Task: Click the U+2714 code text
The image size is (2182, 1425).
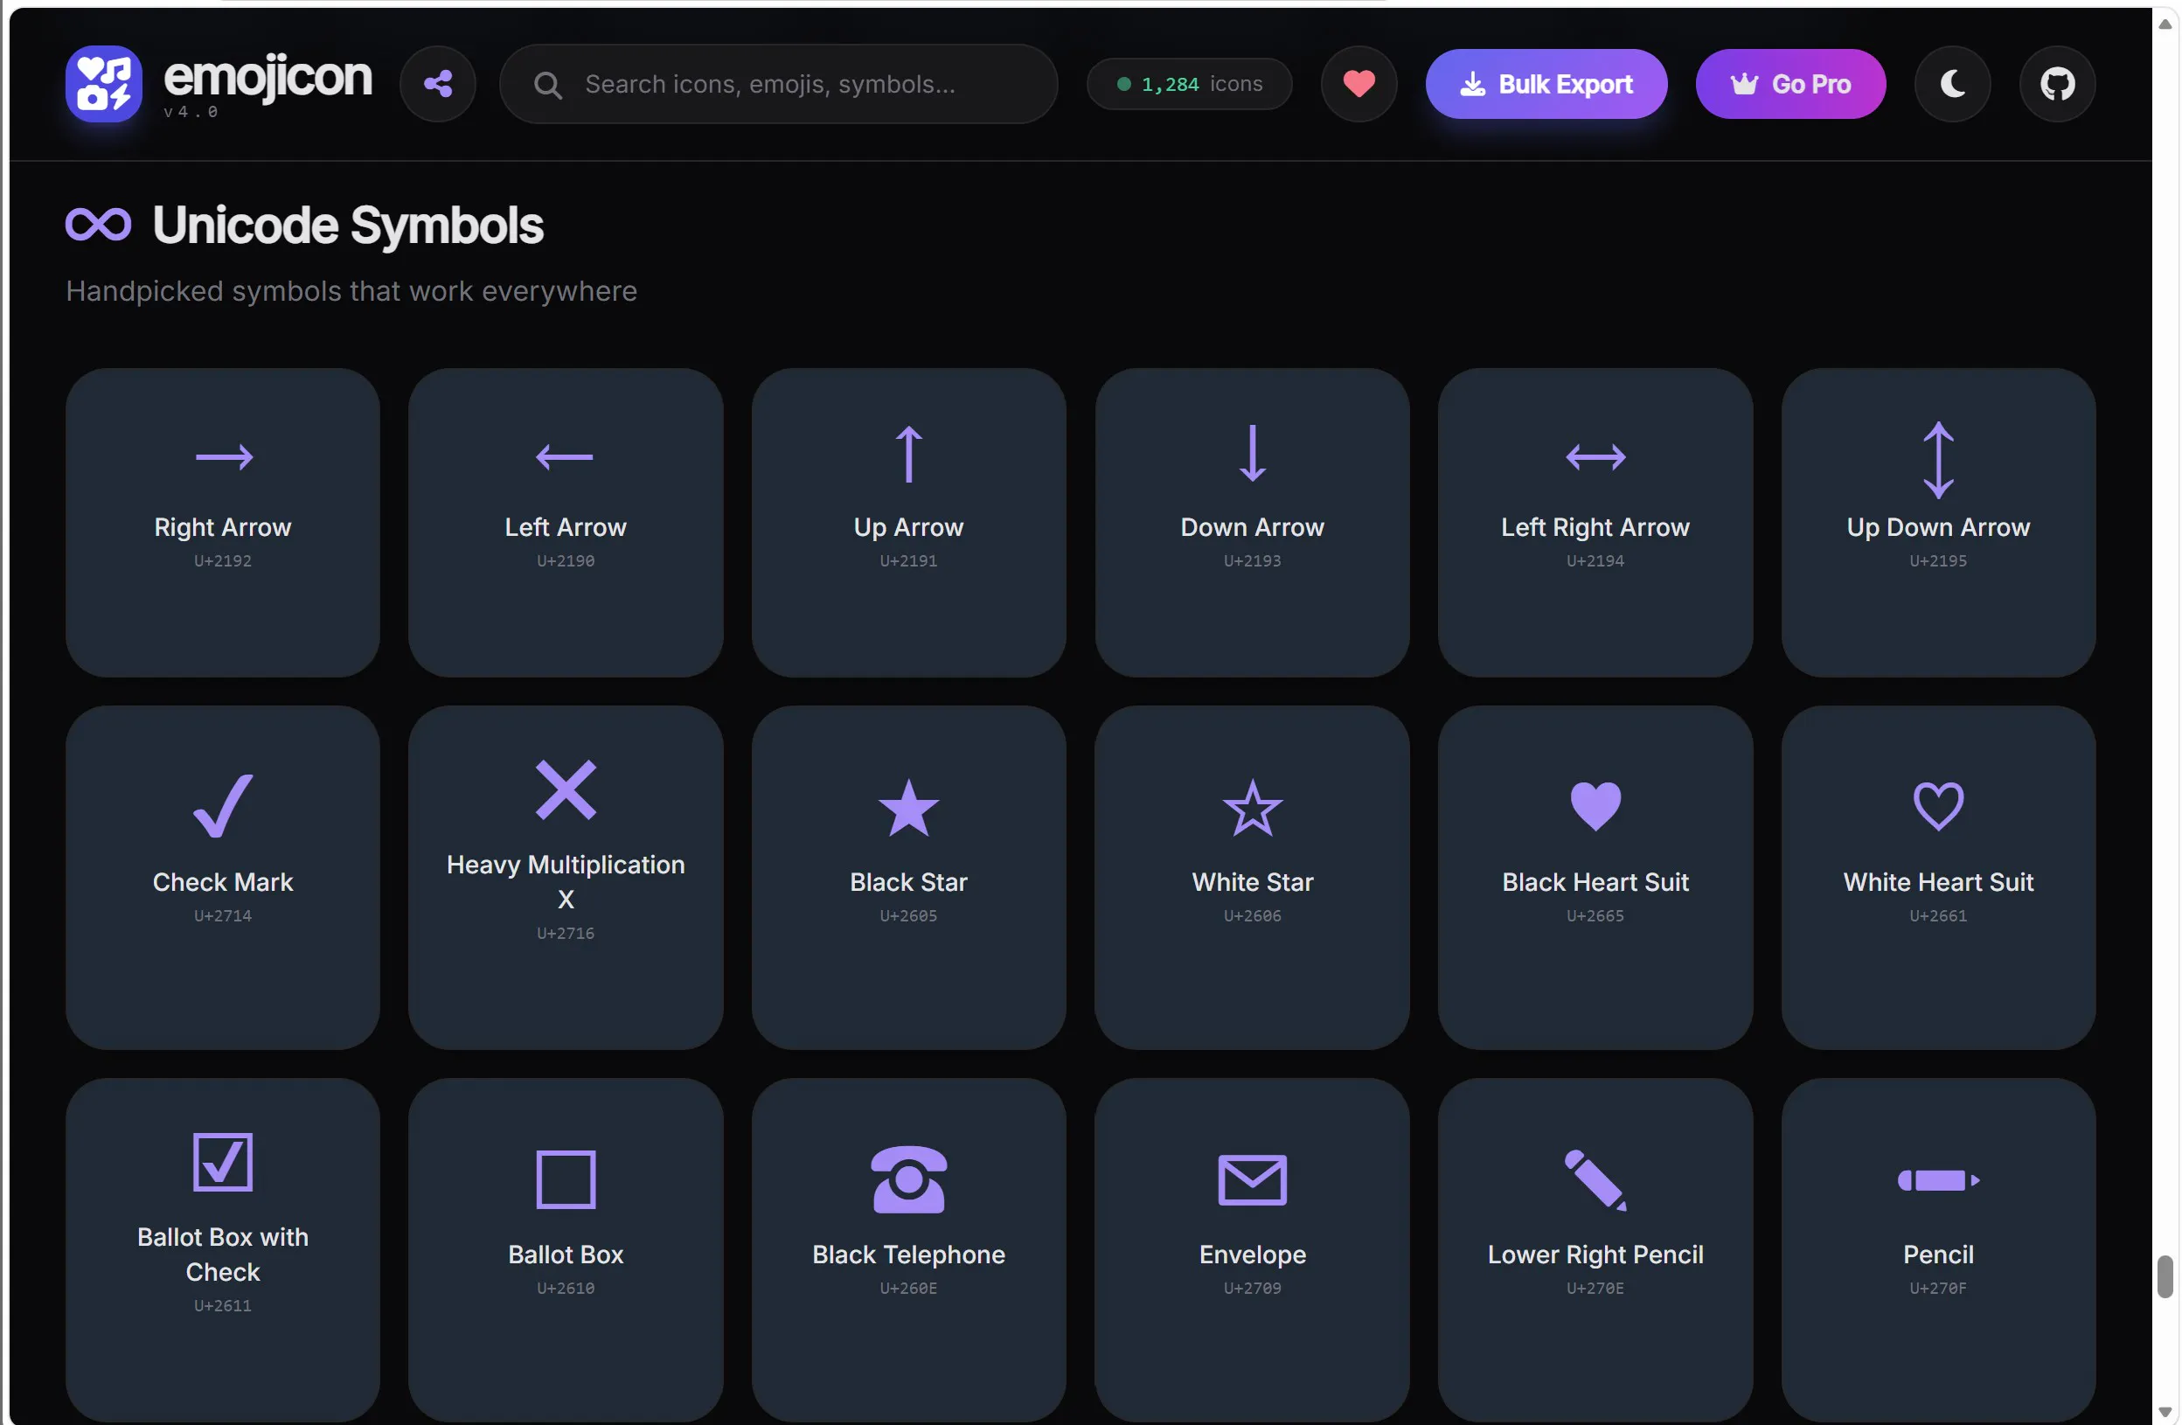Action: pyautogui.click(x=223, y=915)
